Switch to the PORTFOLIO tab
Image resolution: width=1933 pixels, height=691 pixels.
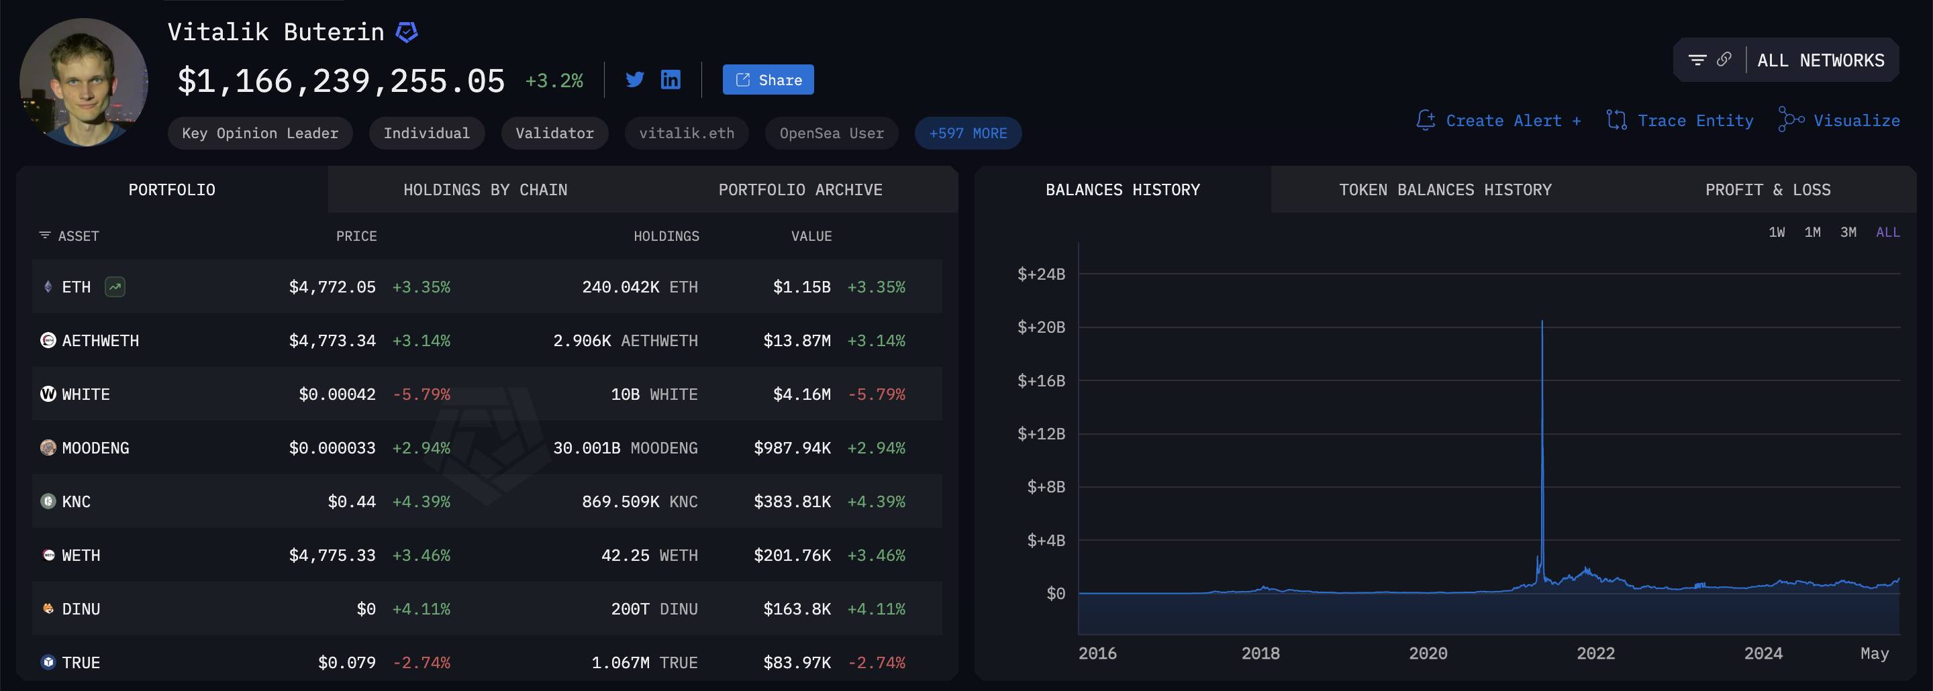click(172, 190)
